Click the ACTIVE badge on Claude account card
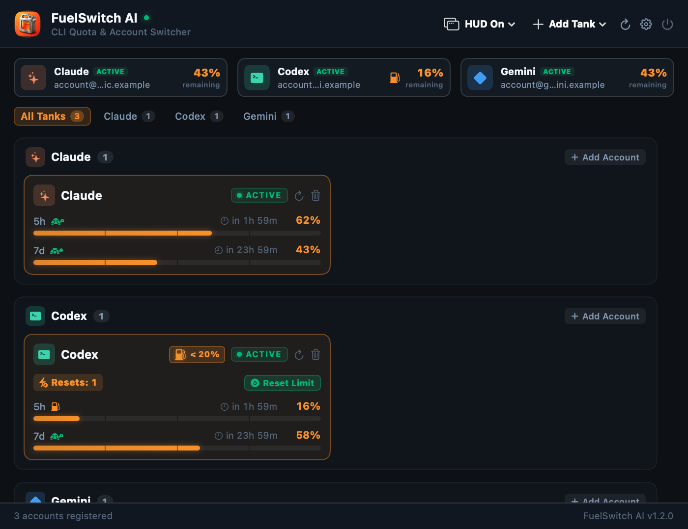This screenshot has width=688, height=529. click(259, 195)
